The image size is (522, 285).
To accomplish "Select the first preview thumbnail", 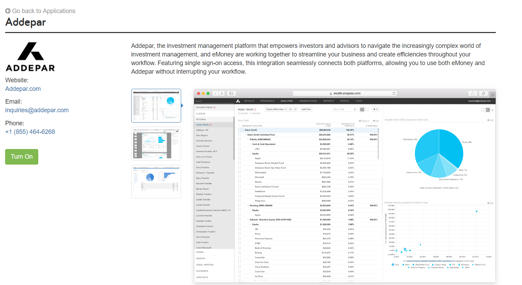I will (156, 106).
